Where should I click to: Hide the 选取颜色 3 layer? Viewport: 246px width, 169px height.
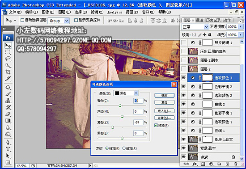coord(183,78)
